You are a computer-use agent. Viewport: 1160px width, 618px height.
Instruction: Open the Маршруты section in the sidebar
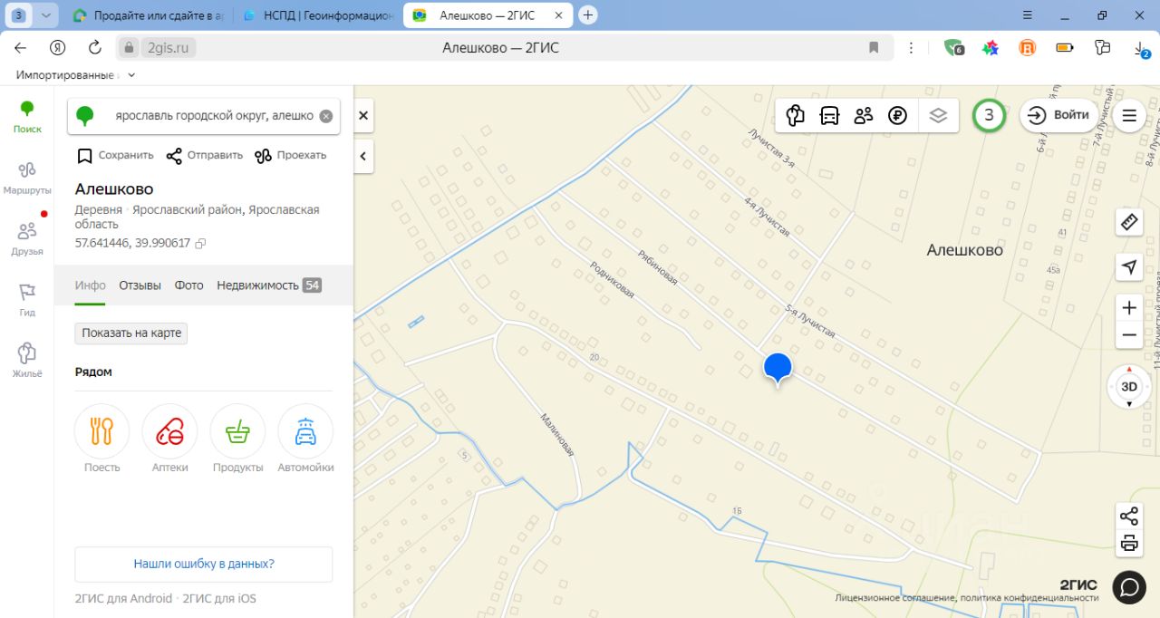pyautogui.click(x=27, y=179)
